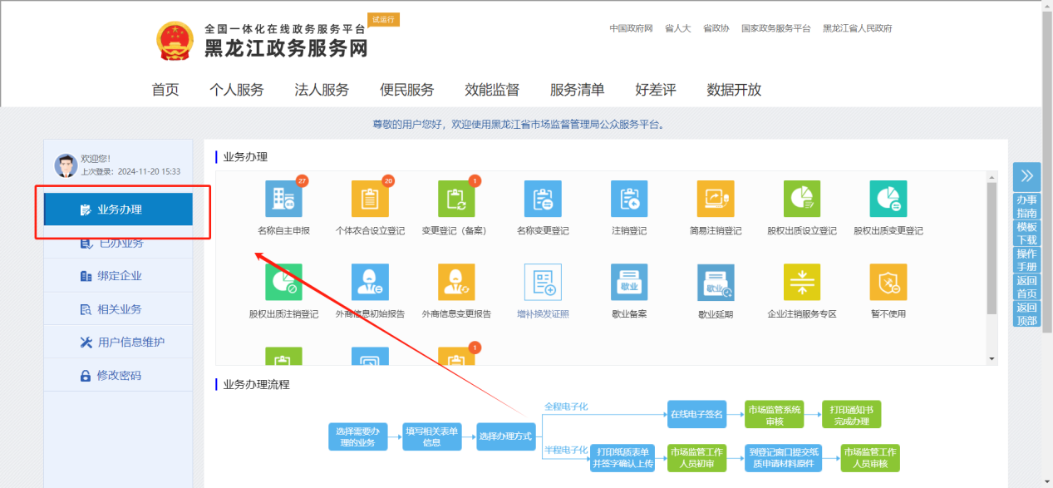This screenshot has width=1053, height=488.
Task: Select 业务办理 in the left sidebar
Action: pos(119,209)
